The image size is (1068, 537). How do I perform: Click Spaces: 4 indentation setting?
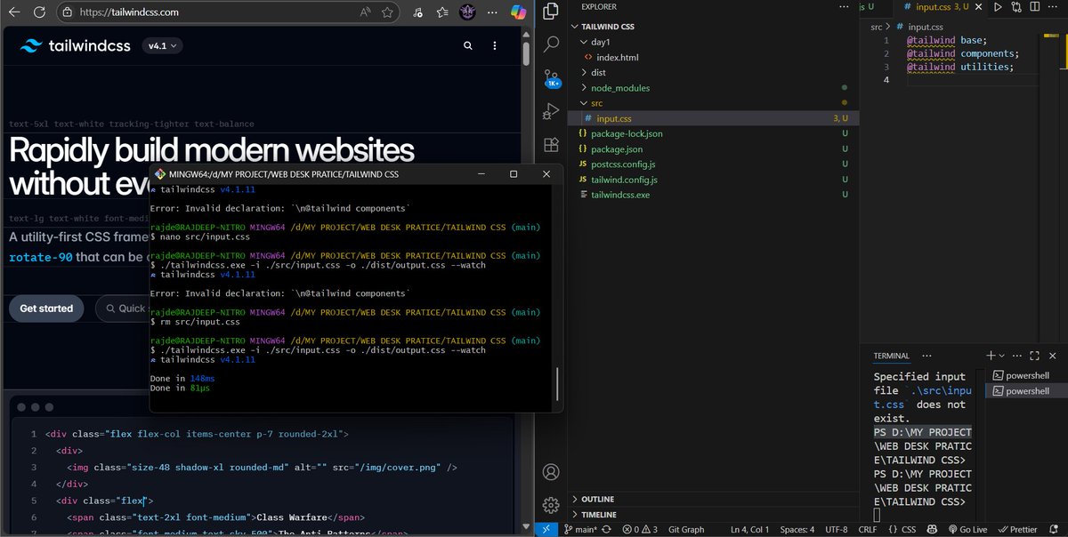pos(797,530)
